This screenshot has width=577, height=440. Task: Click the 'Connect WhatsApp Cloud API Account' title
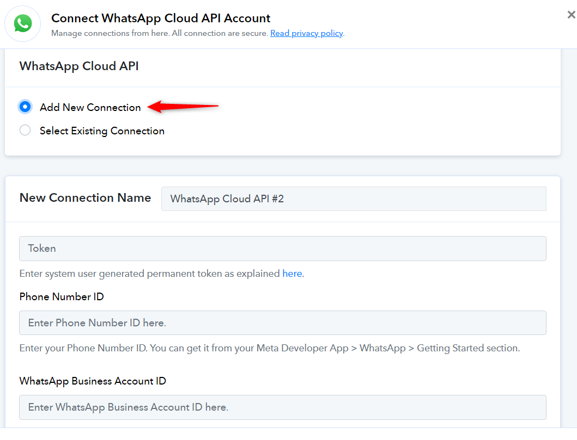click(x=161, y=18)
